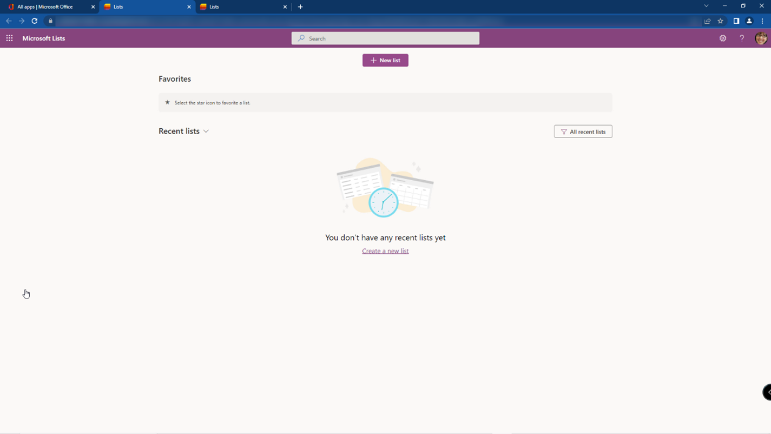Click the Favorites heading
771x434 pixels.
click(x=175, y=79)
